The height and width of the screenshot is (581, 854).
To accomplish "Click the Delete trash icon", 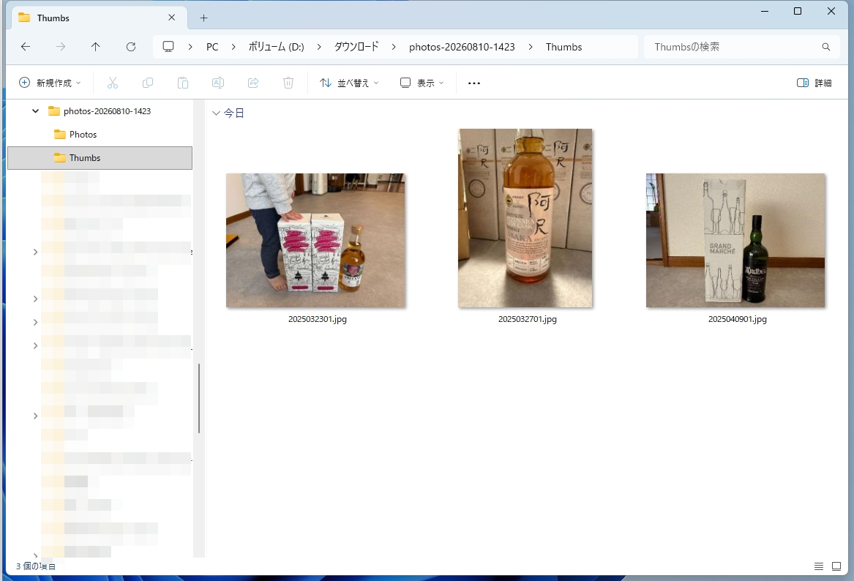I will pyautogui.click(x=288, y=83).
